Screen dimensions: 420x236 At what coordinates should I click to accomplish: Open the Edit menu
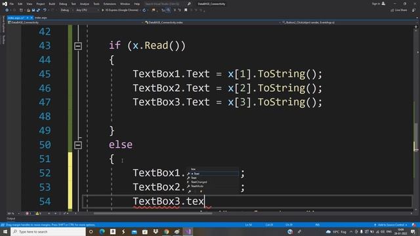point(20,4)
